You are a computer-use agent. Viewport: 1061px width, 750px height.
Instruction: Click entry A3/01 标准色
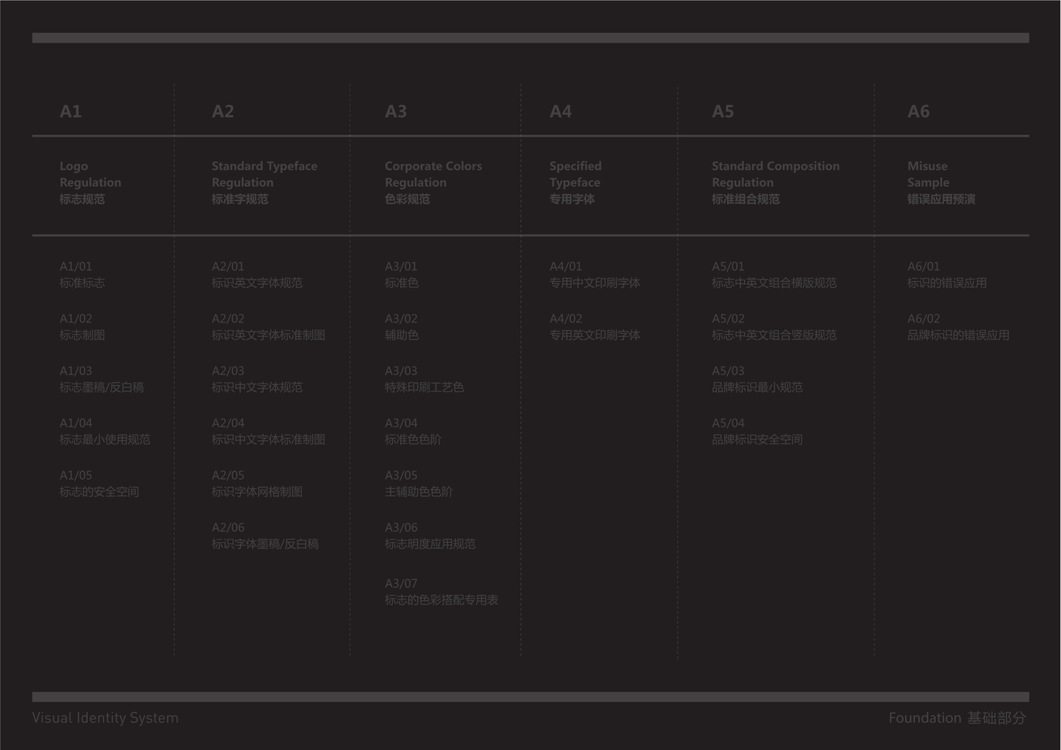402,275
